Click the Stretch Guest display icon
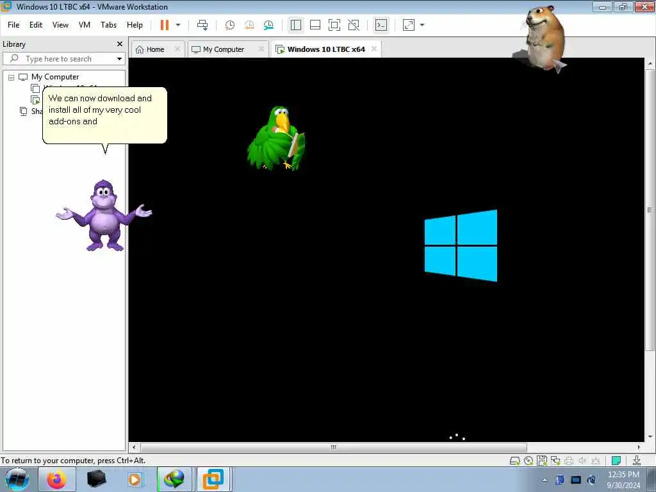The width and height of the screenshot is (656, 492). tap(409, 25)
